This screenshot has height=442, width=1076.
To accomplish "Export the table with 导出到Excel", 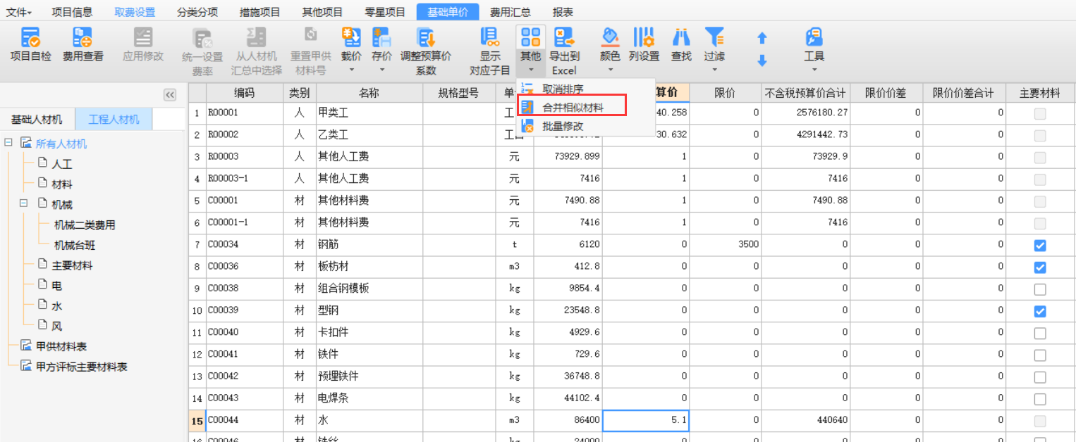I will click(563, 38).
